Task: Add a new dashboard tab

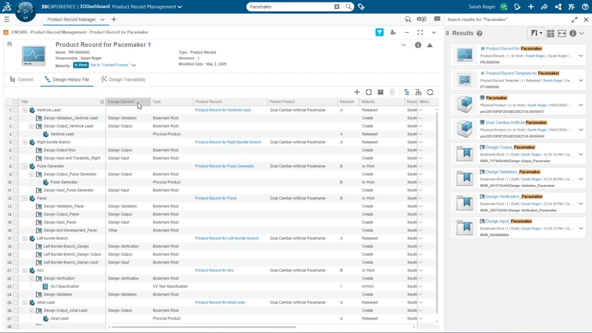Action: [x=113, y=19]
